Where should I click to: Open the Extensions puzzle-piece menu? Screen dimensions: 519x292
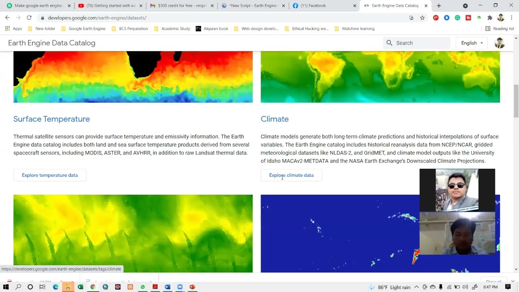[x=490, y=18]
